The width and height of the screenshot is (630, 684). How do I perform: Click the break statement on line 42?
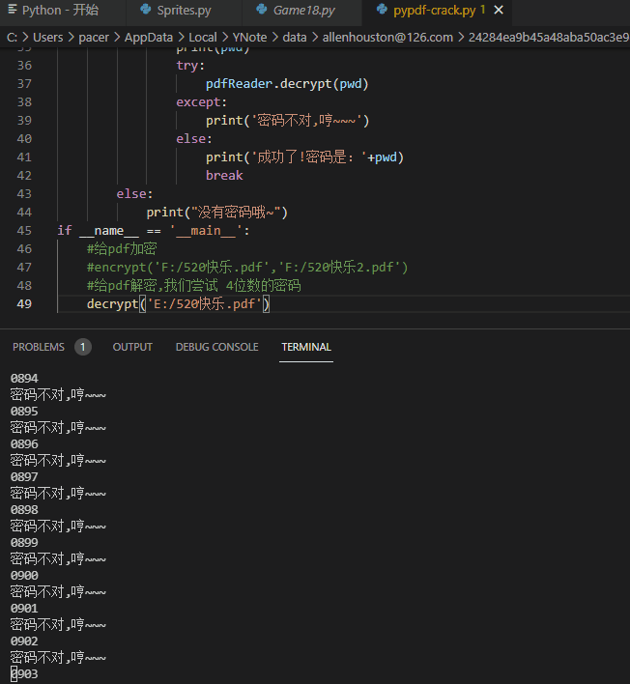click(224, 175)
